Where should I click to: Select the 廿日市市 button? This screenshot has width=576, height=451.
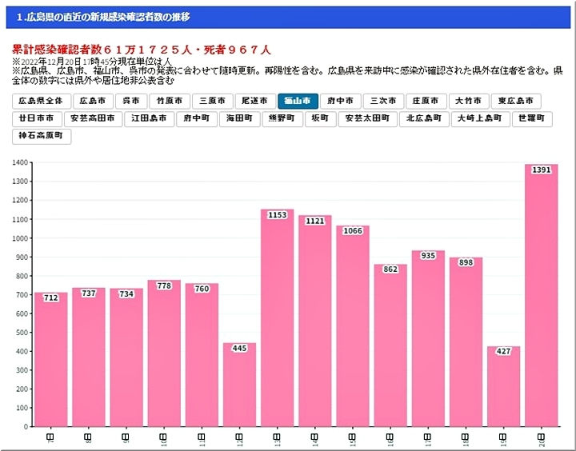38,118
